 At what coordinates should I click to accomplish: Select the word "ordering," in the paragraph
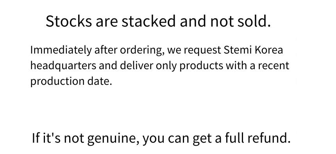[x=142, y=51]
